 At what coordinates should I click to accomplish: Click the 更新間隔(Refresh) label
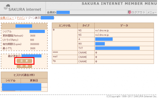[x=13, y=36]
